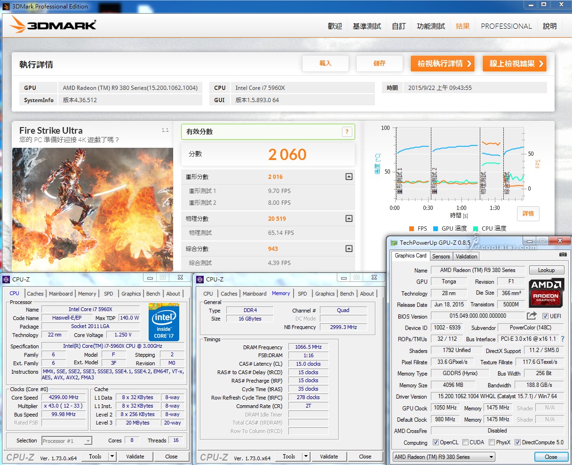
Task: Open the Processor #1 selection dropdown
Action: click(67, 441)
